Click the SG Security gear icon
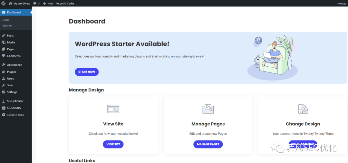Viewport: 348px width, 163px height. coord(4,108)
